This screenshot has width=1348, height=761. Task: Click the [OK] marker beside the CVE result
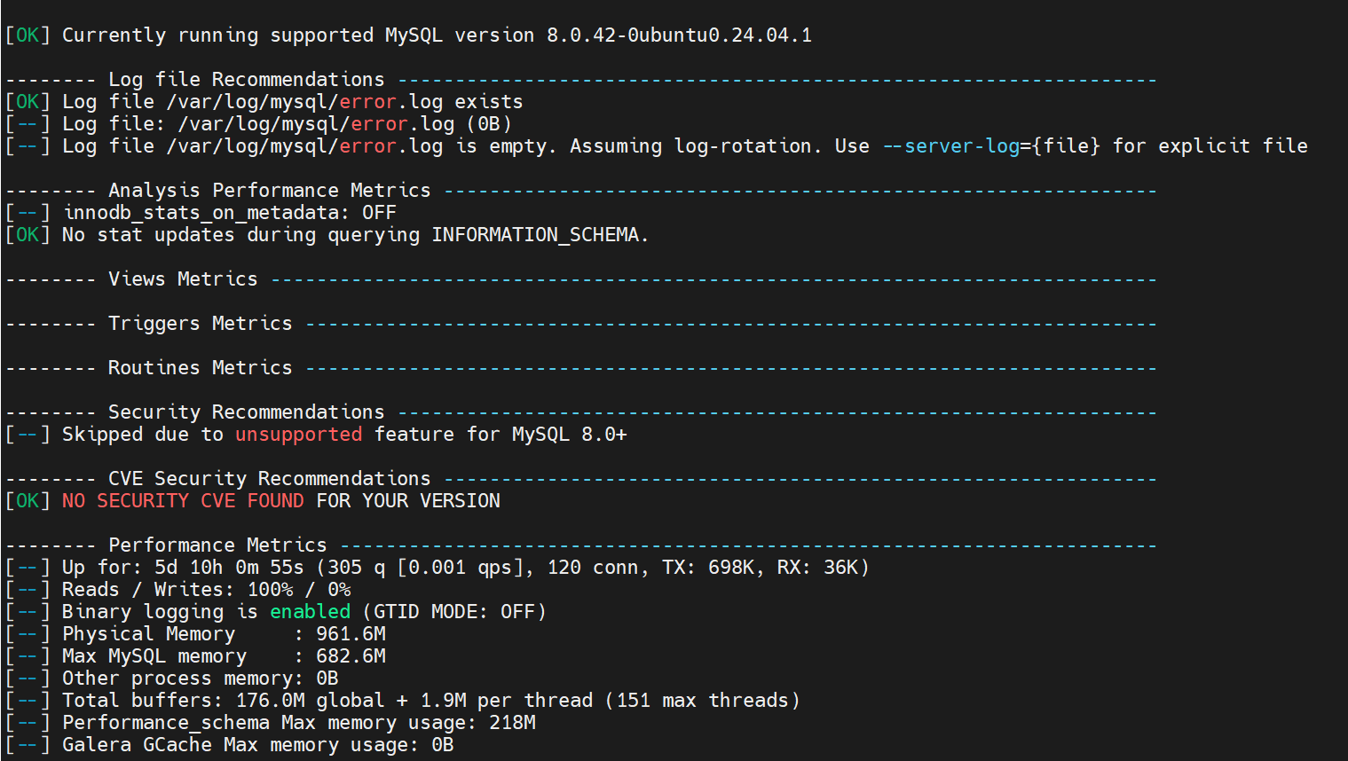click(28, 501)
